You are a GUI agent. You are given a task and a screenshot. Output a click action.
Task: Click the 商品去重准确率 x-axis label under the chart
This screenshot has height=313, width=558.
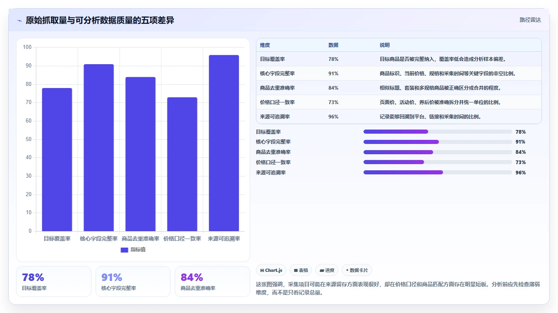(141, 239)
